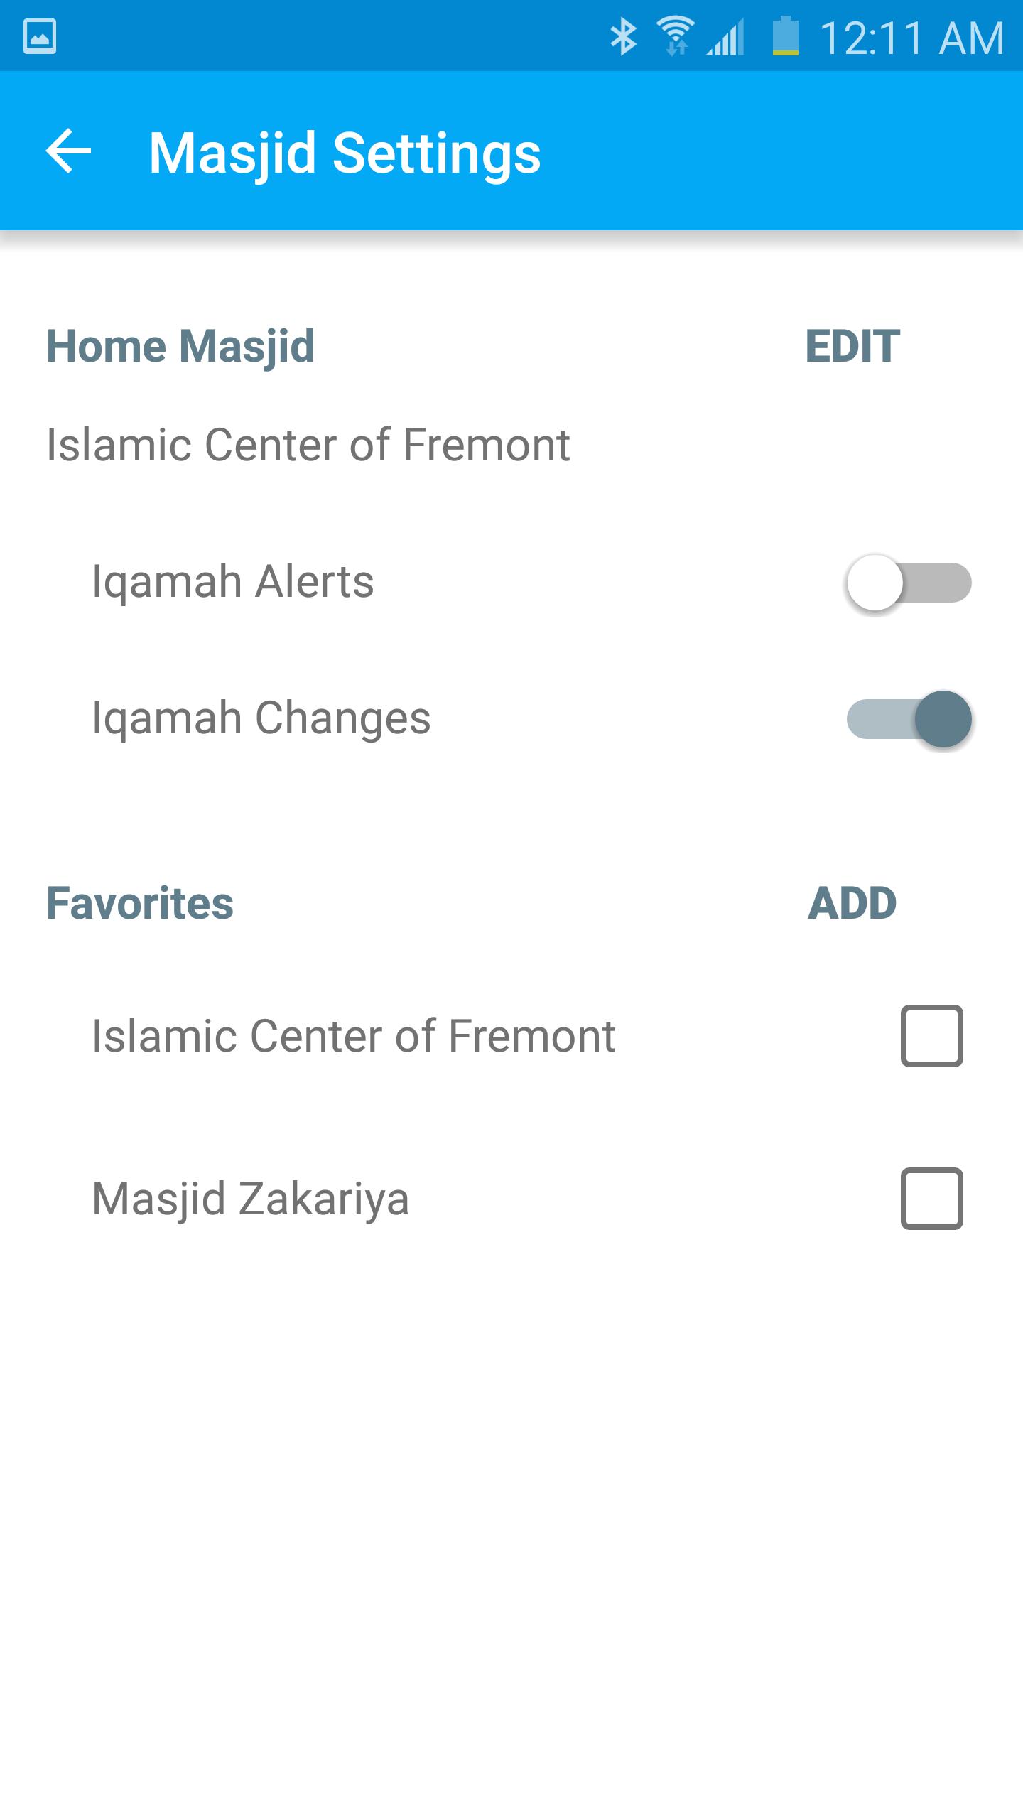1023x1819 pixels.
Task: Open Islamic Center of Fremont under Home Masjid
Action: [308, 444]
